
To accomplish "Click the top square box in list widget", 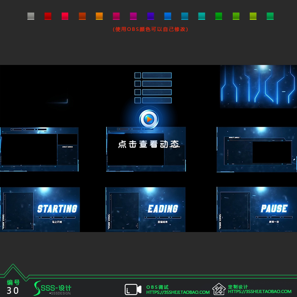I will point(138,75).
